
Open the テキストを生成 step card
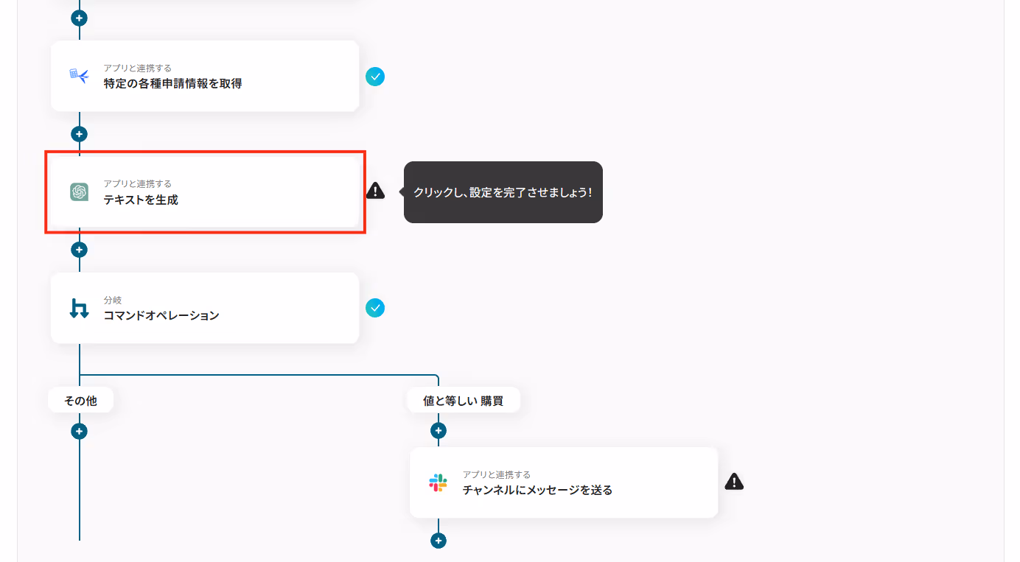205,192
